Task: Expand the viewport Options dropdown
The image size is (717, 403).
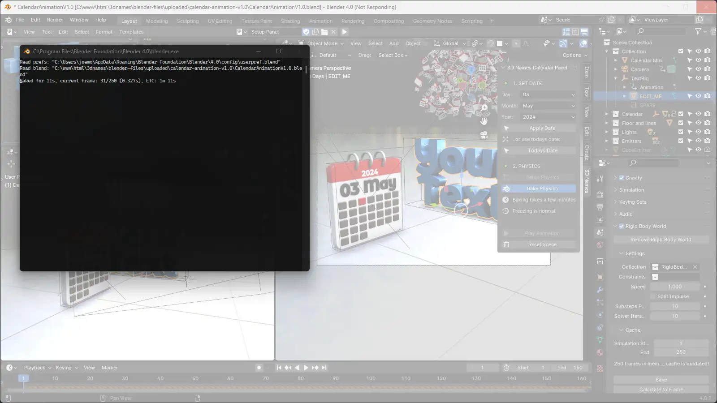Action: coord(574,55)
